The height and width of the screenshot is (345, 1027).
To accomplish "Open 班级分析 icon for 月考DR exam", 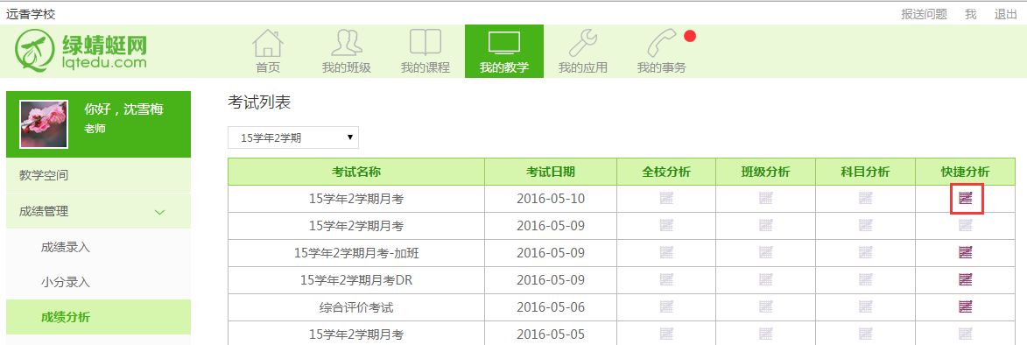I will [766, 279].
